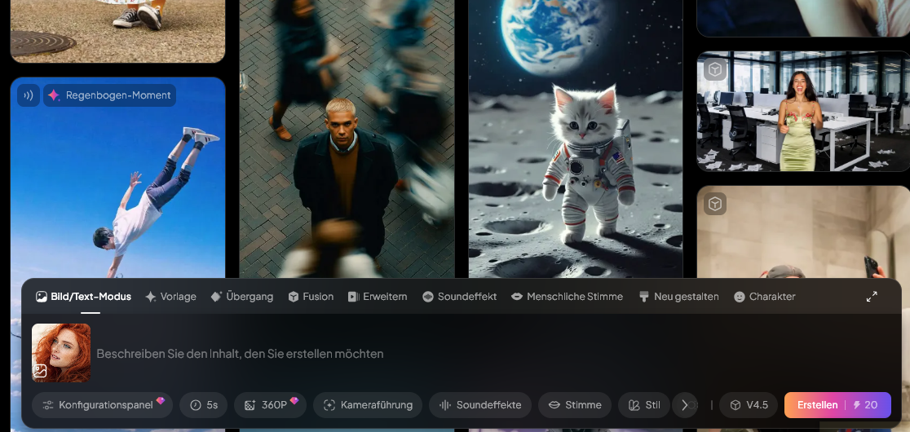Click the uploaded redhead reference image

(x=61, y=353)
